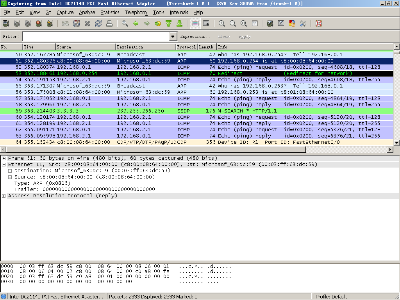Zoom out of packet text
The image size is (400, 300).
point(233,23)
